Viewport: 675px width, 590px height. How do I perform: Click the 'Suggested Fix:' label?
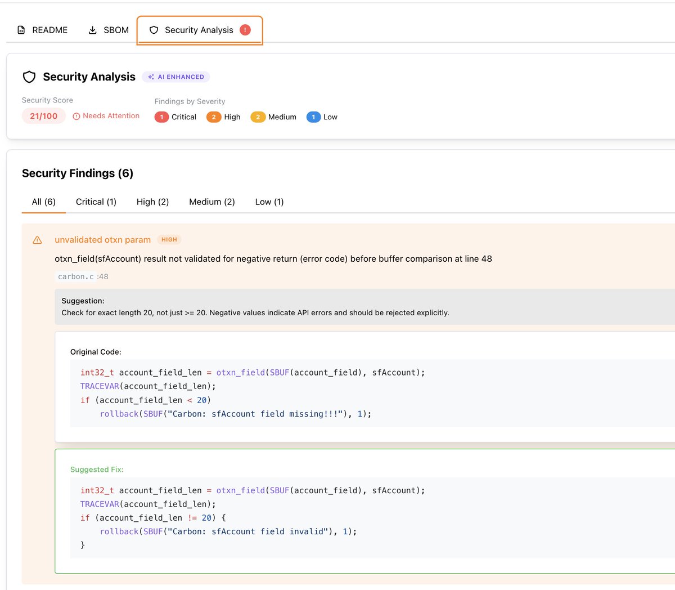[x=97, y=470]
